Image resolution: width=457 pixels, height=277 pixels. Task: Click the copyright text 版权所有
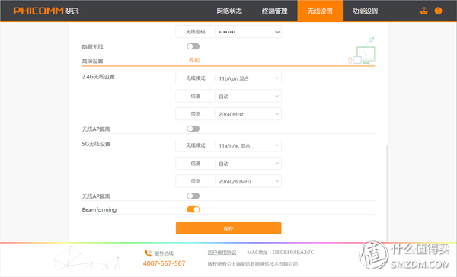[x=253, y=264]
